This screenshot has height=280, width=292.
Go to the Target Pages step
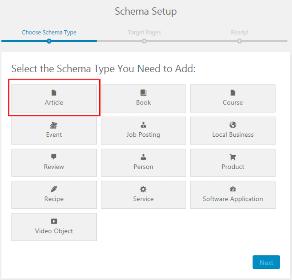[144, 33]
